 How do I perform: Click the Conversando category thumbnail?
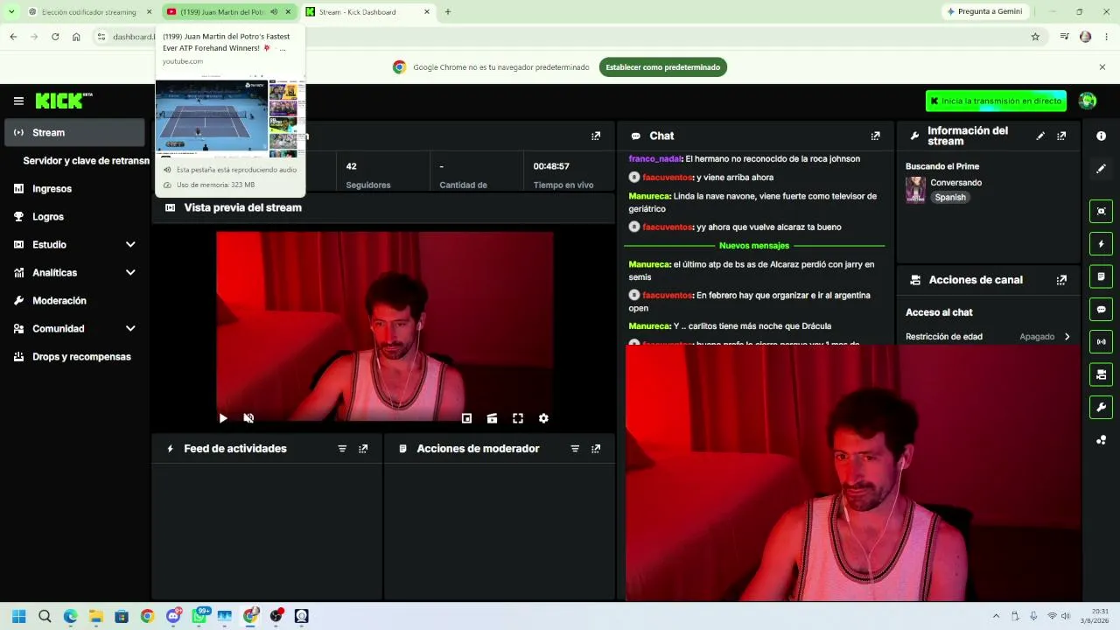(x=915, y=190)
